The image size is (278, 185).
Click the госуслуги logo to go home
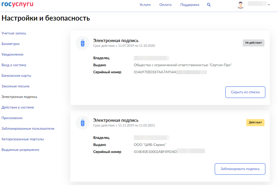(17, 4)
